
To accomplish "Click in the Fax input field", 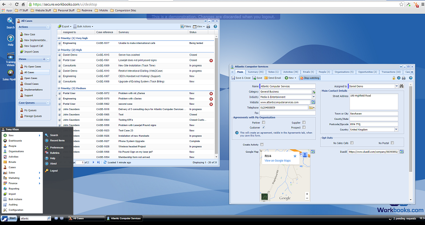I will pos(287,113).
